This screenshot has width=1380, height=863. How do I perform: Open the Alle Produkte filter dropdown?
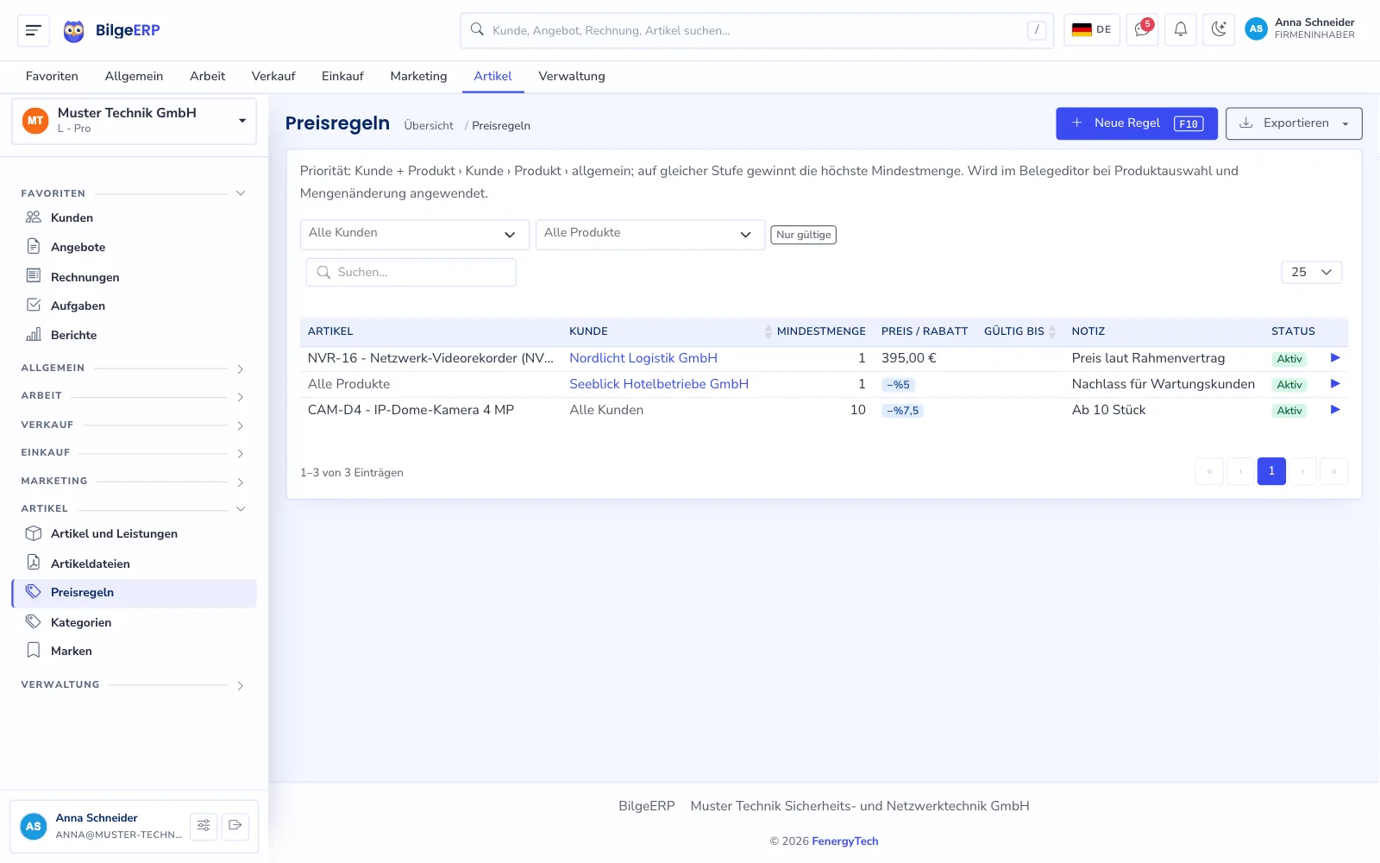click(x=650, y=234)
